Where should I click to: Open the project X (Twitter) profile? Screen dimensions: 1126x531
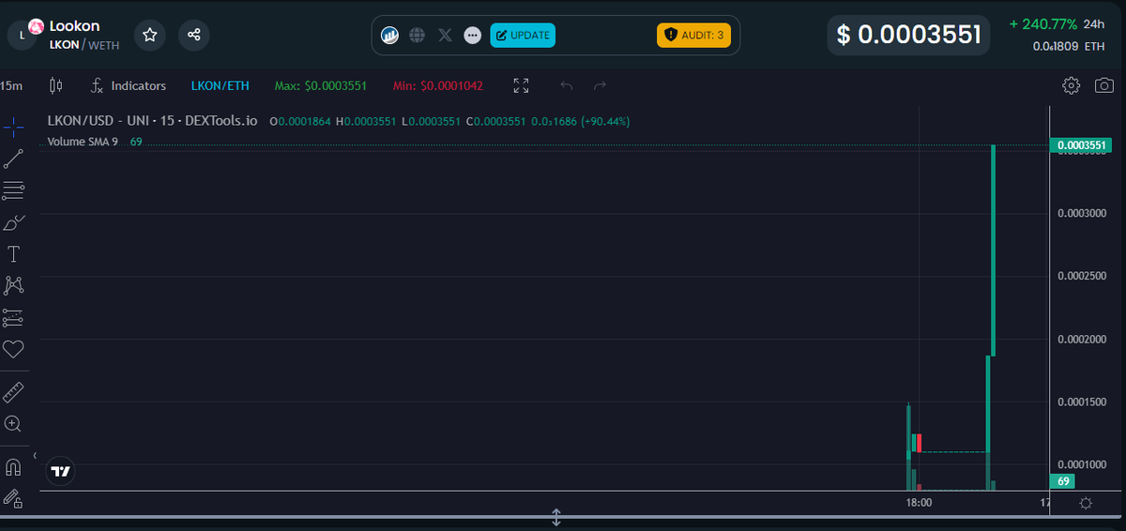coord(446,36)
